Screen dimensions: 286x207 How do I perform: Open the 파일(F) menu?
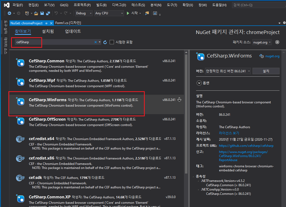[x=18, y=5]
